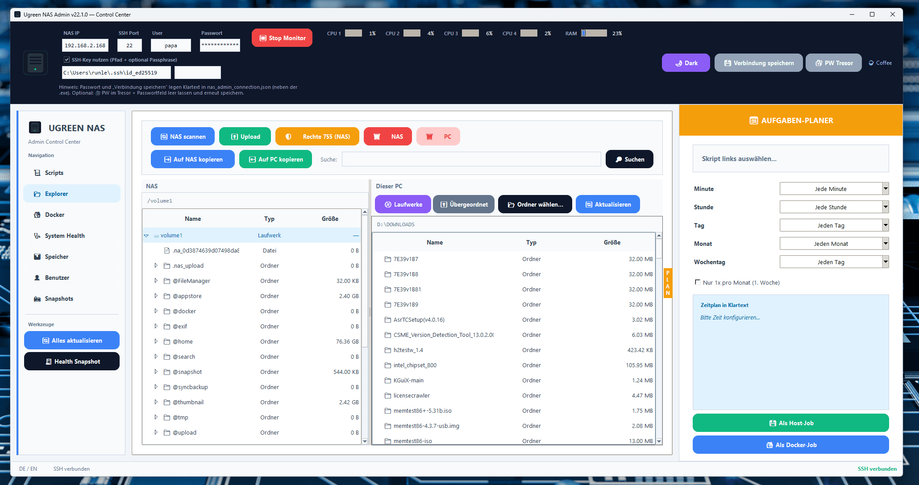The width and height of the screenshot is (919, 485).
Task: Enable Nur 1x pro Monat checkbox
Action: click(698, 282)
